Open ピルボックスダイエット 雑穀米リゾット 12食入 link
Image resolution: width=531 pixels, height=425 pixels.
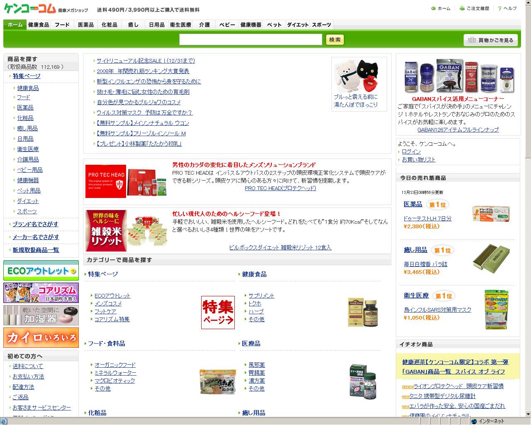point(280,247)
